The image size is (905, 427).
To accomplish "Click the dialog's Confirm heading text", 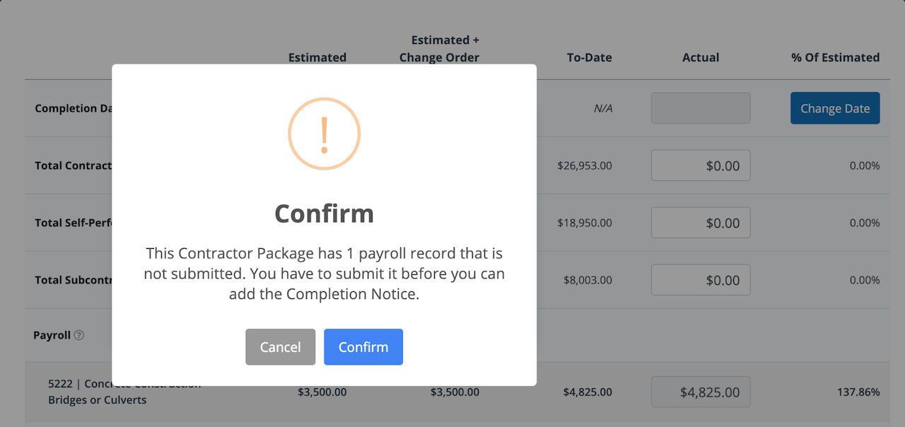I will [324, 213].
